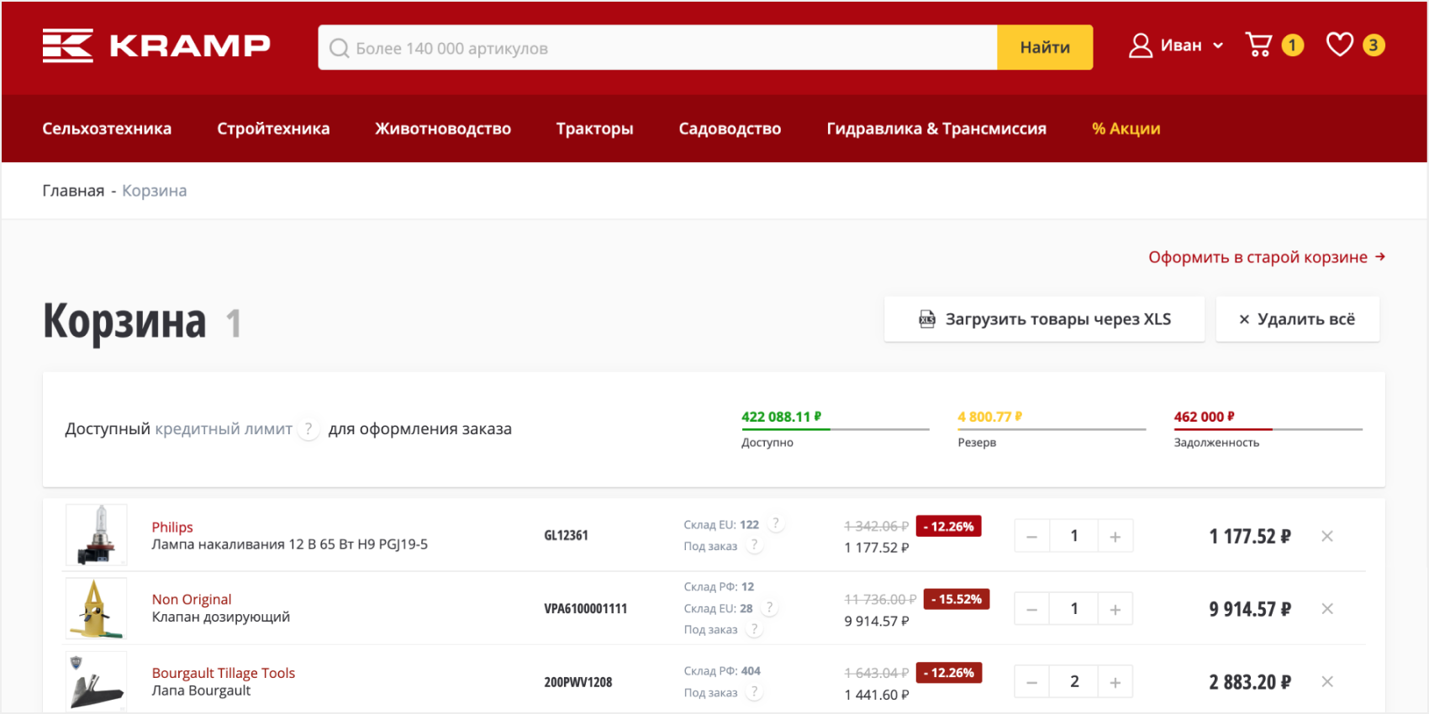Click the amount 422 088.11 ₽

pos(782,417)
